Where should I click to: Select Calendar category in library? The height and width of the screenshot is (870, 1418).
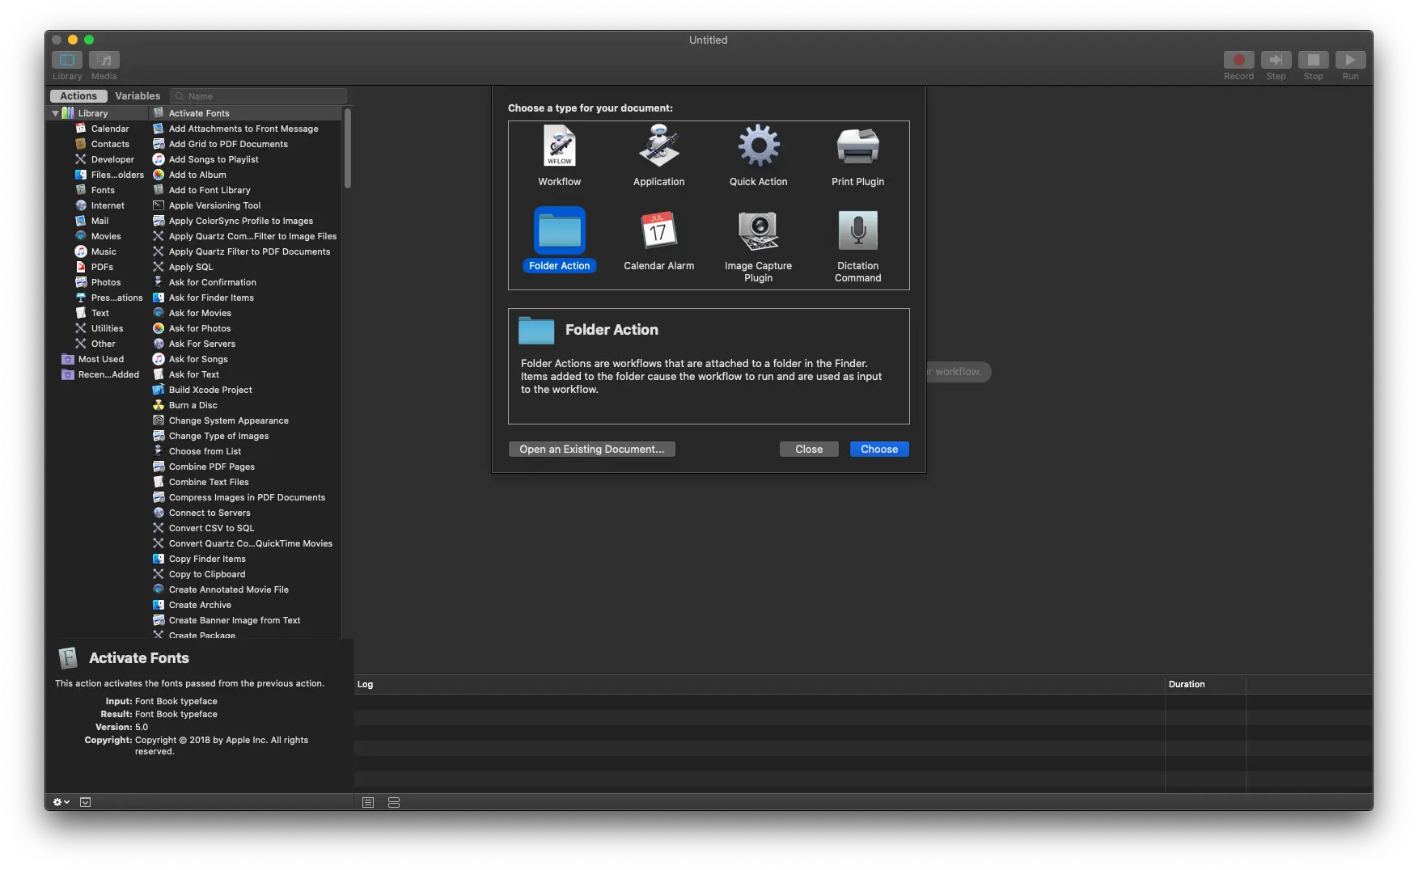pos(103,129)
